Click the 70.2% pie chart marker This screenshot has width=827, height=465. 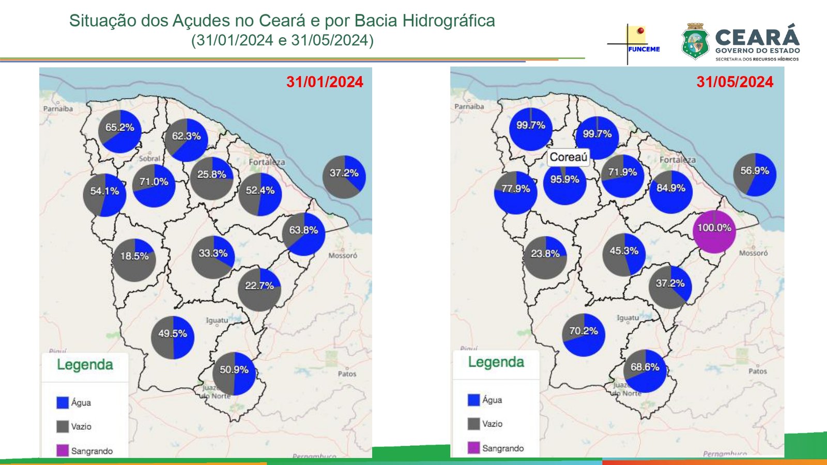click(x=584, y=335)
